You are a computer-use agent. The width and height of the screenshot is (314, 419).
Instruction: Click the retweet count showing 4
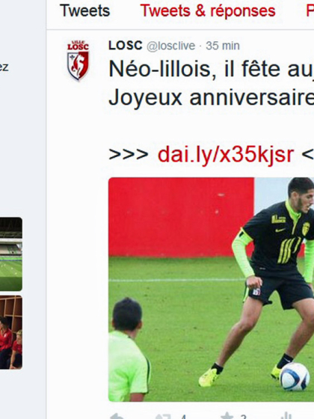(183, 417)
